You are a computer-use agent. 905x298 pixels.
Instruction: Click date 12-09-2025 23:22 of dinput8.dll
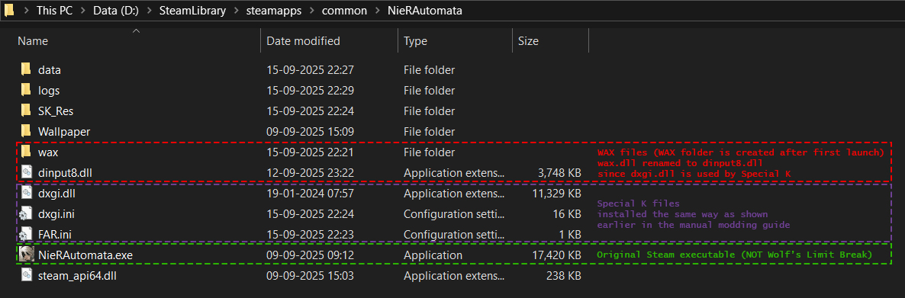tap(310, 173)
